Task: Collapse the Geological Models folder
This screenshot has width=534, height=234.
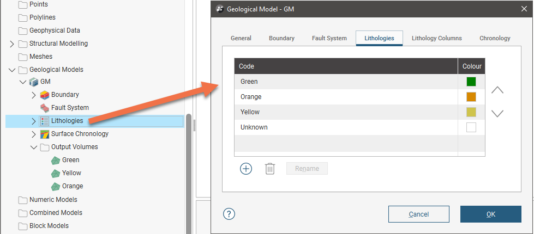Action: click(x=12, y=70)
